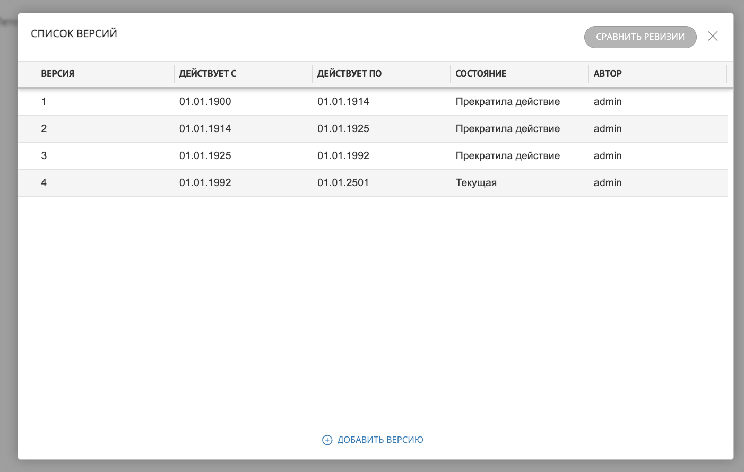Close the version list dialog
The height and width of the screenshot is (472, 744).
coord(713,36)
